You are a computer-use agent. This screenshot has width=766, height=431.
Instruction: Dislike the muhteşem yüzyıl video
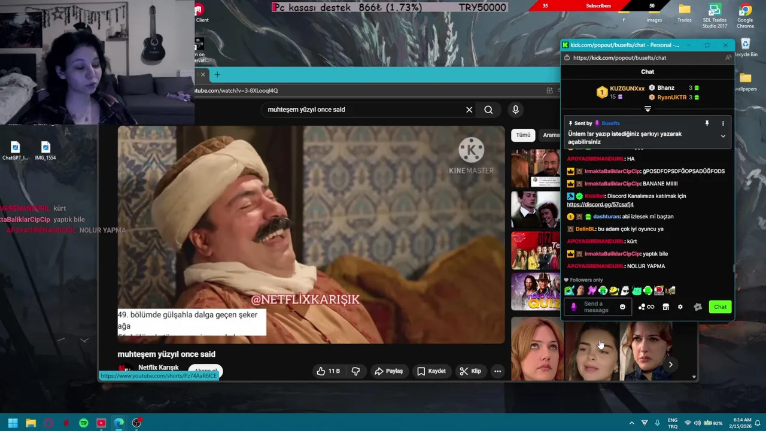[355, 371]
